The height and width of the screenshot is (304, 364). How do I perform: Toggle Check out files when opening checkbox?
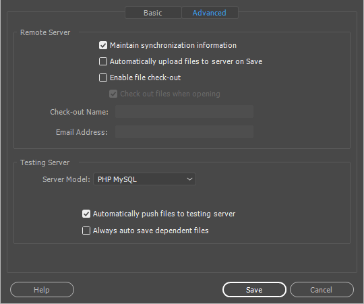(113, 94)
